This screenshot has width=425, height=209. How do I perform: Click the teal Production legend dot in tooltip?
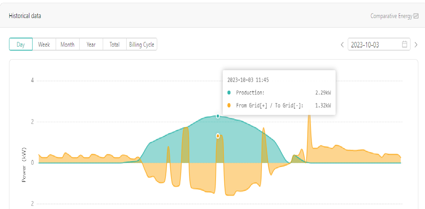coord(229,93)
